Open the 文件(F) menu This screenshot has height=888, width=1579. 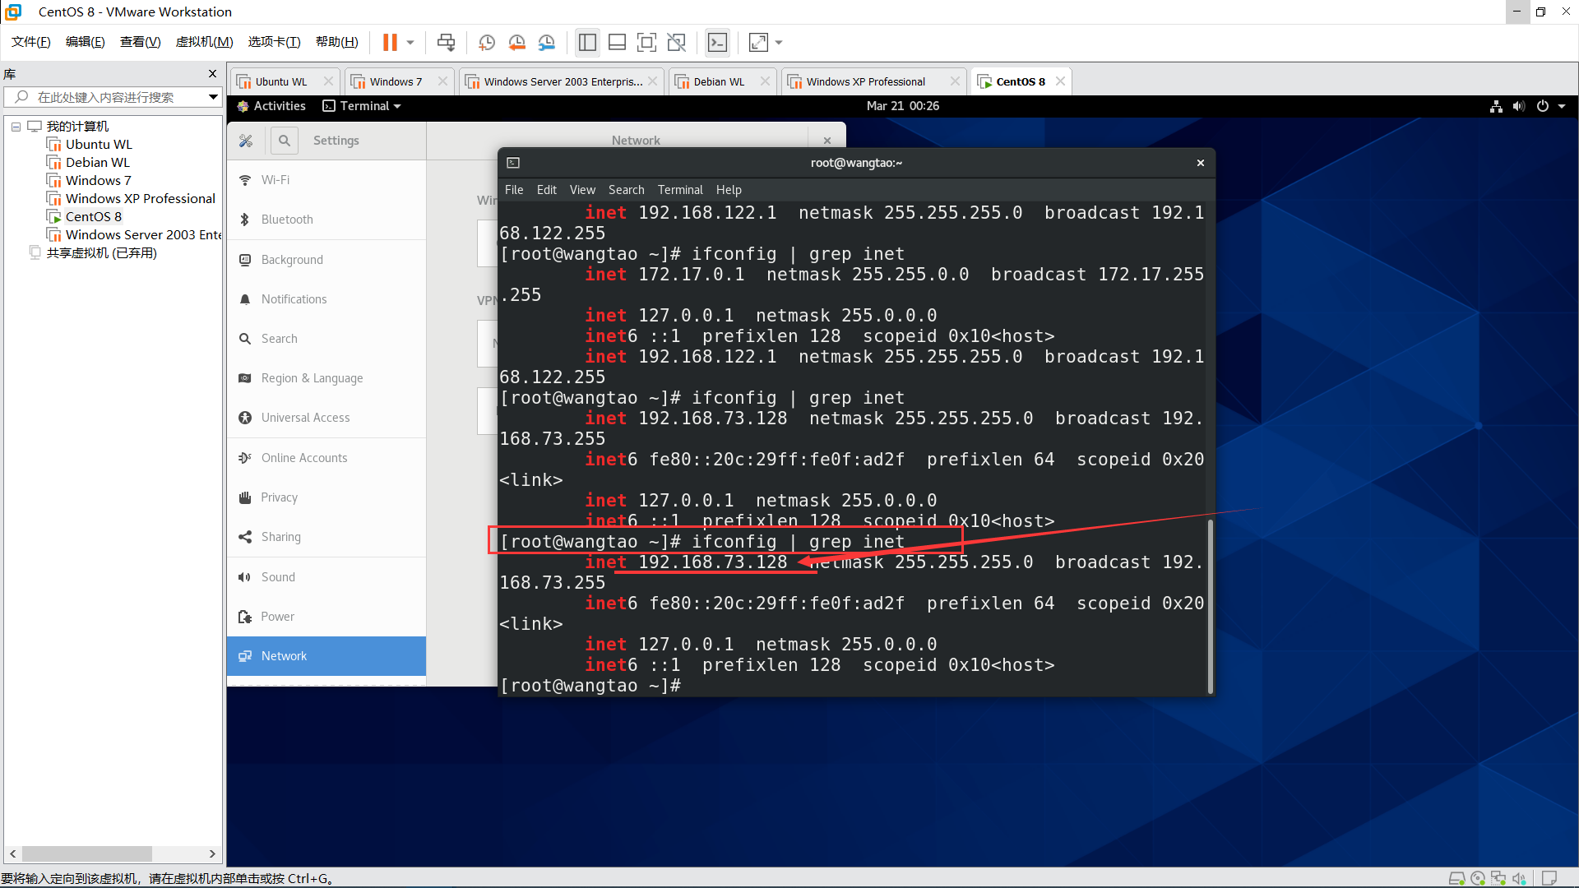click(30, 42)
